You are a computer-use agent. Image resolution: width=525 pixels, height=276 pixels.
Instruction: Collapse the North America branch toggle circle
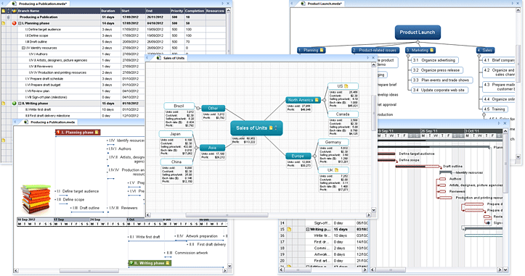pyautogui.click(x=324, y=100)
